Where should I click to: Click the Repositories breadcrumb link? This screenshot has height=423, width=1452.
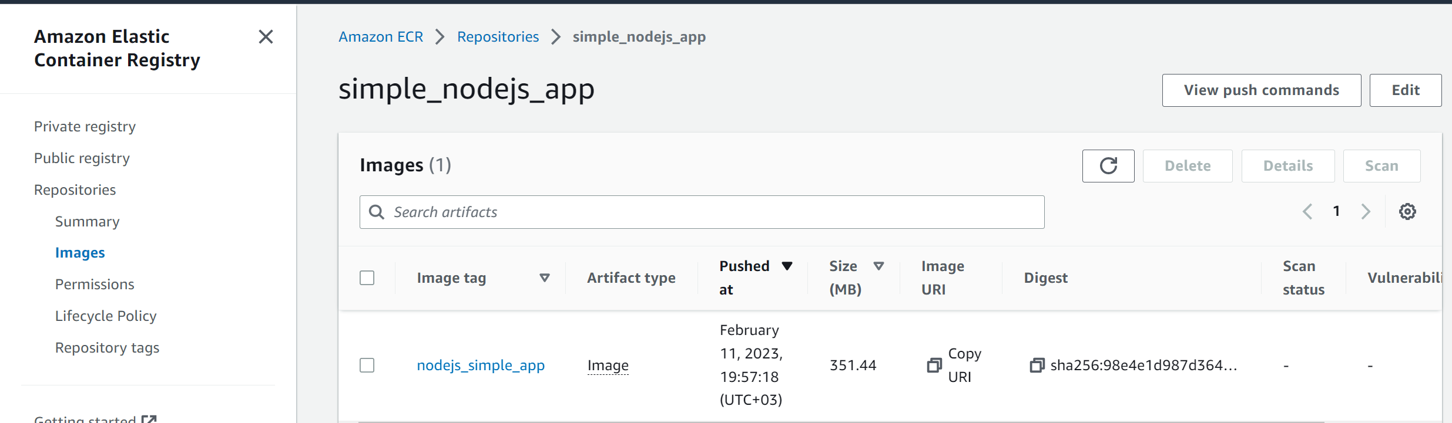click(498, 37)
